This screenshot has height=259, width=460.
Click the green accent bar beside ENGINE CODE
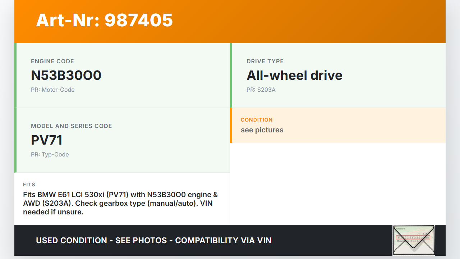[15, 76]
